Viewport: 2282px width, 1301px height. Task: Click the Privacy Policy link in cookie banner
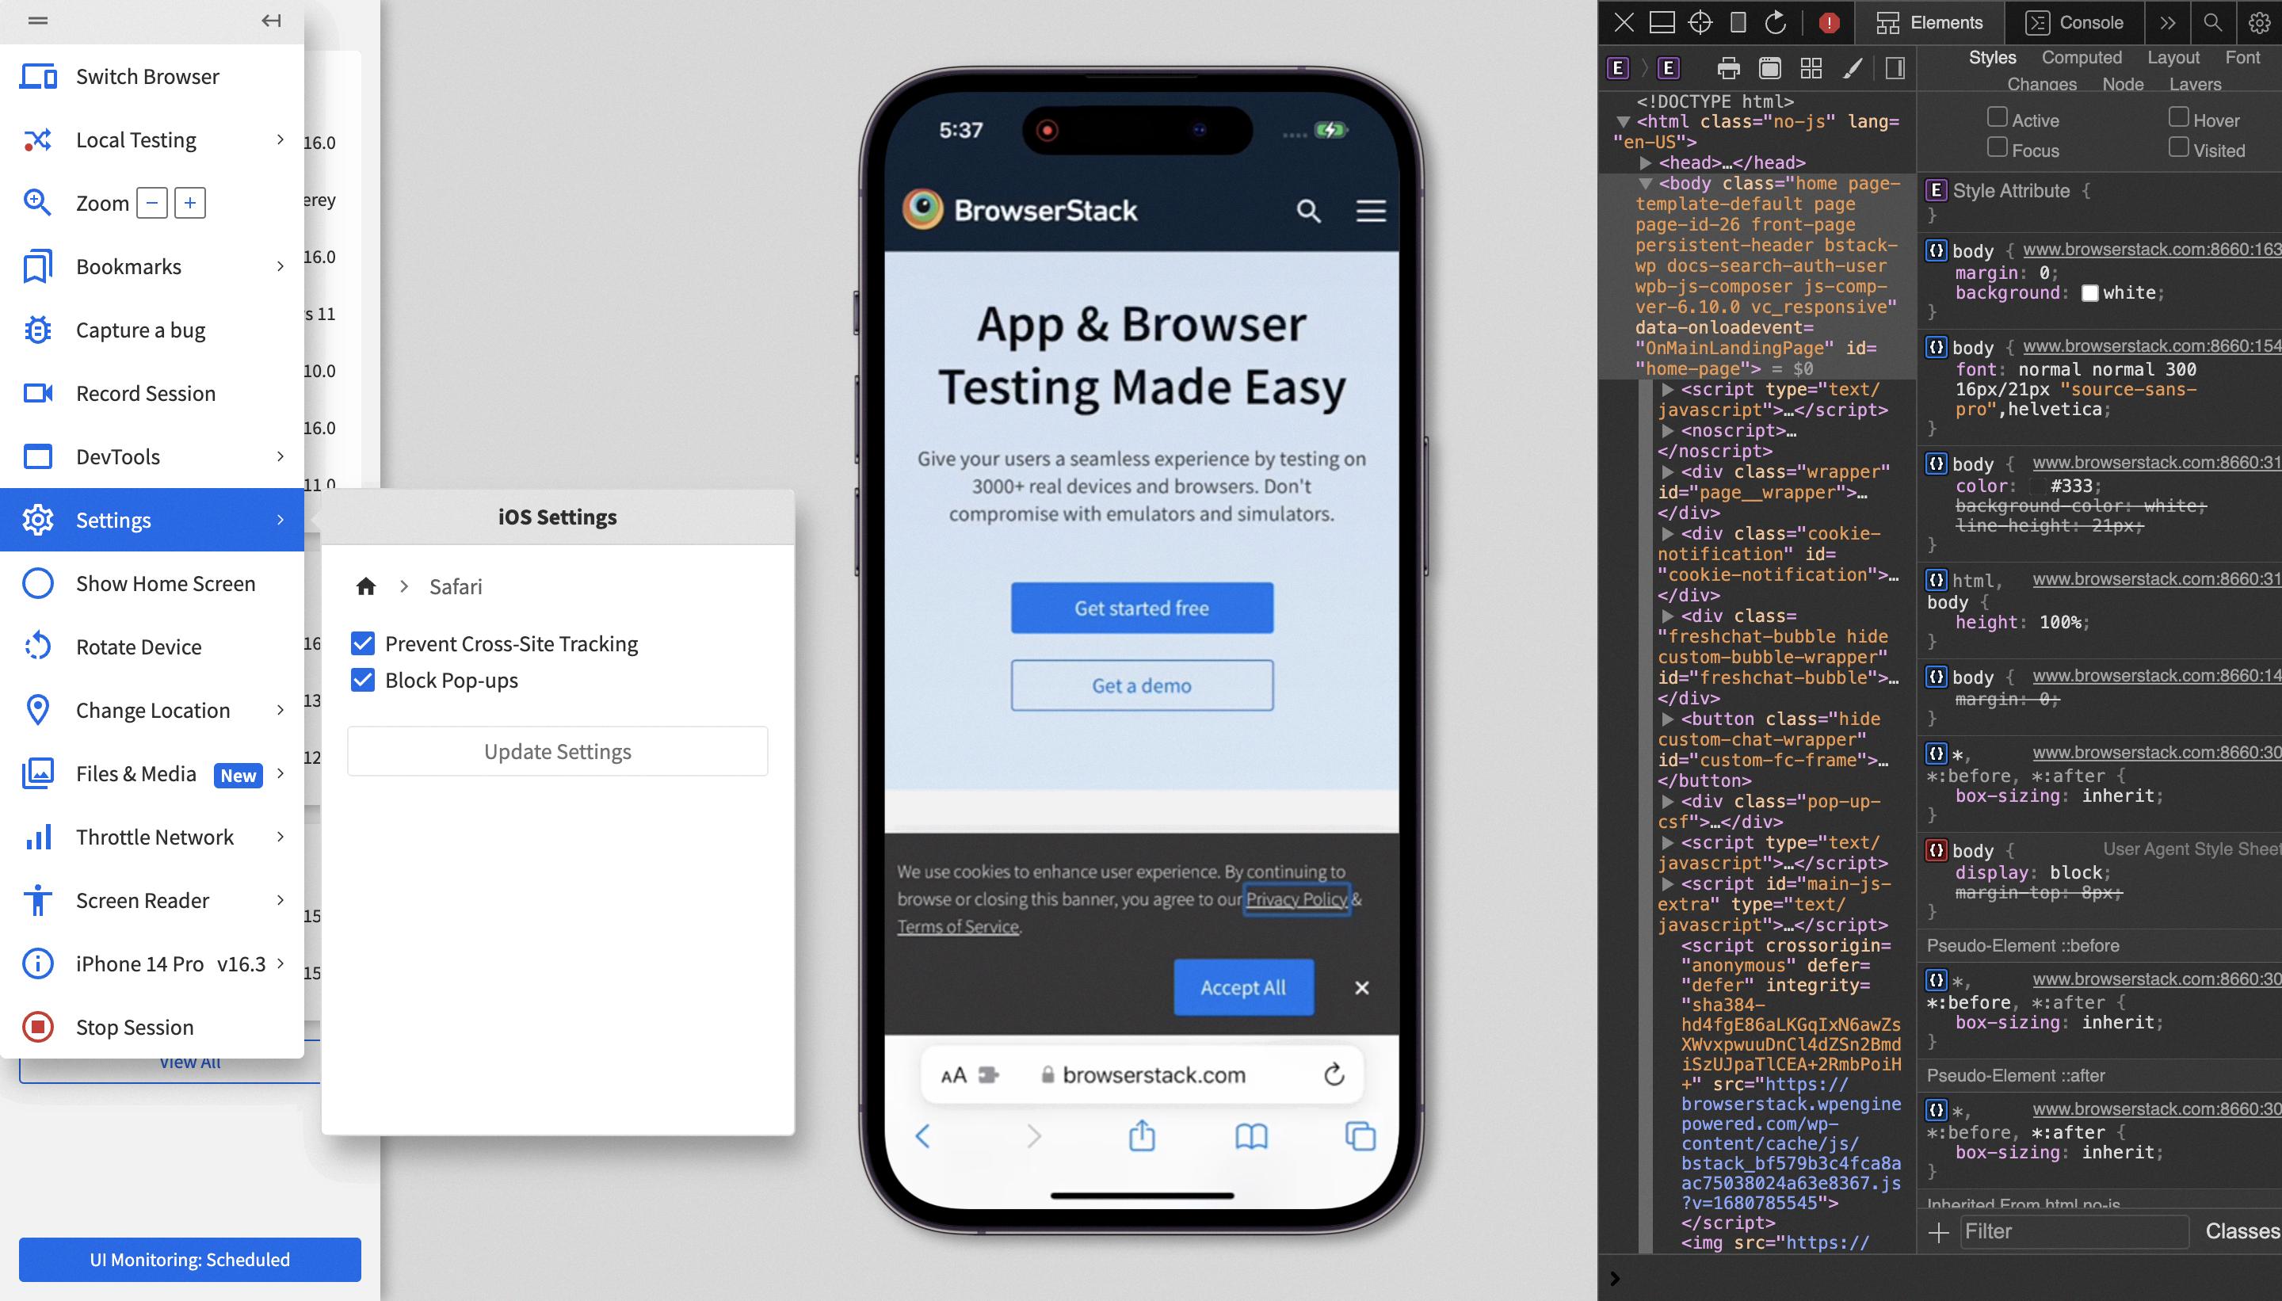[1295, 898]
